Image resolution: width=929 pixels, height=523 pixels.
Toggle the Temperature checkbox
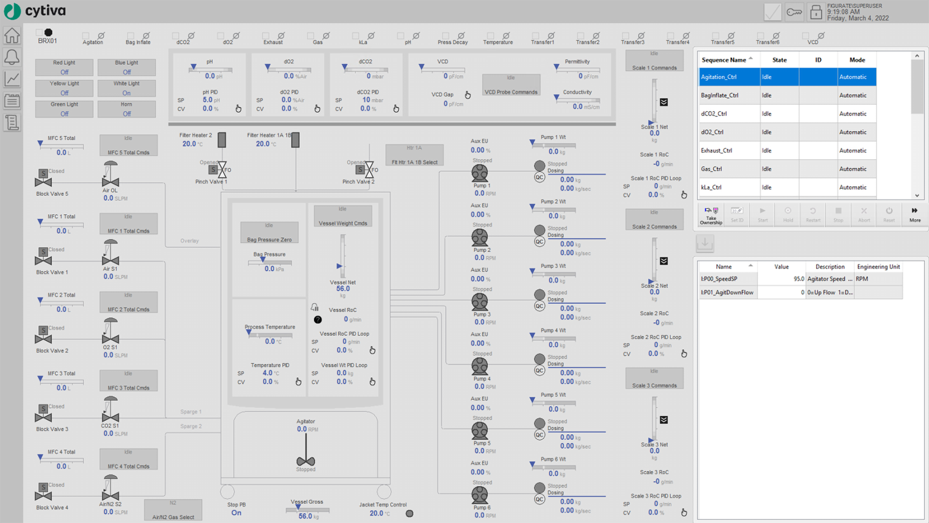tap(490, 36)
